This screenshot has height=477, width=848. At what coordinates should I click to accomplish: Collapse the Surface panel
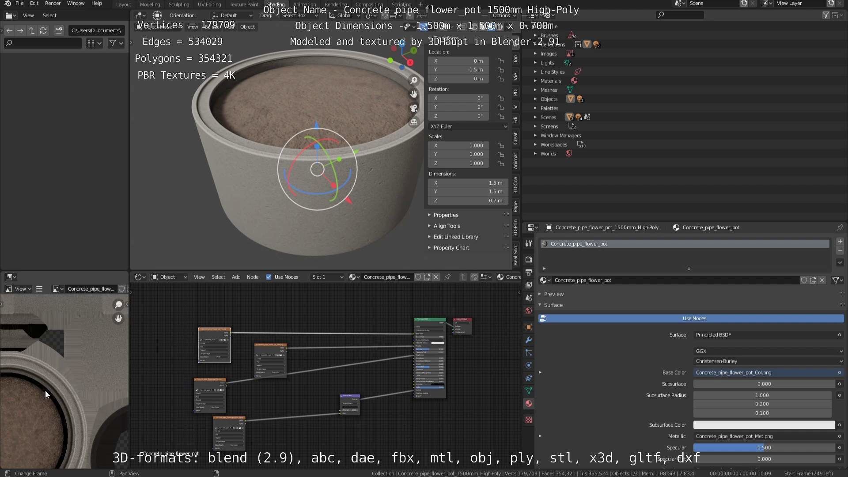[553, 305]
